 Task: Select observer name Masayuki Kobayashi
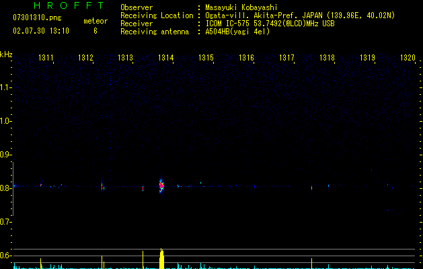[241, 7]
